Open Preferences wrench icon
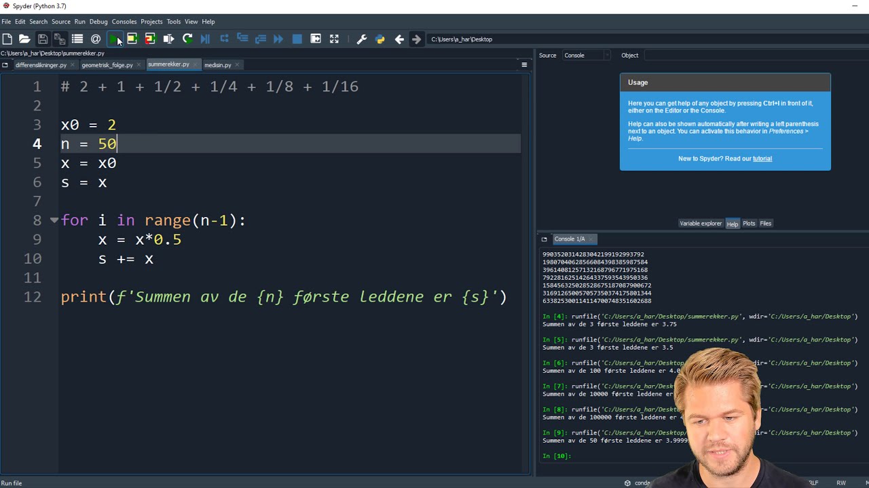869x488 pixels. pos(362,39)
